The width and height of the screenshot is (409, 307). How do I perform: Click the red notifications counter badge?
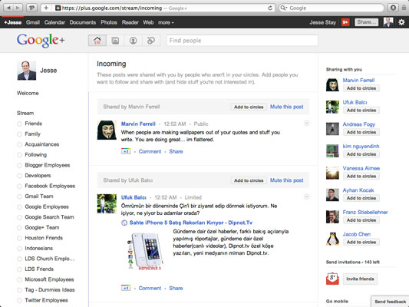tap(345, 22)
